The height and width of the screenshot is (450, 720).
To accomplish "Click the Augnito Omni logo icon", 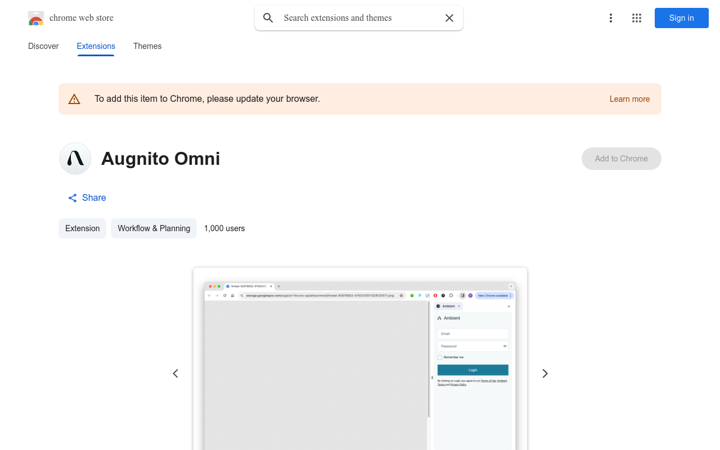I will (75, 159).
